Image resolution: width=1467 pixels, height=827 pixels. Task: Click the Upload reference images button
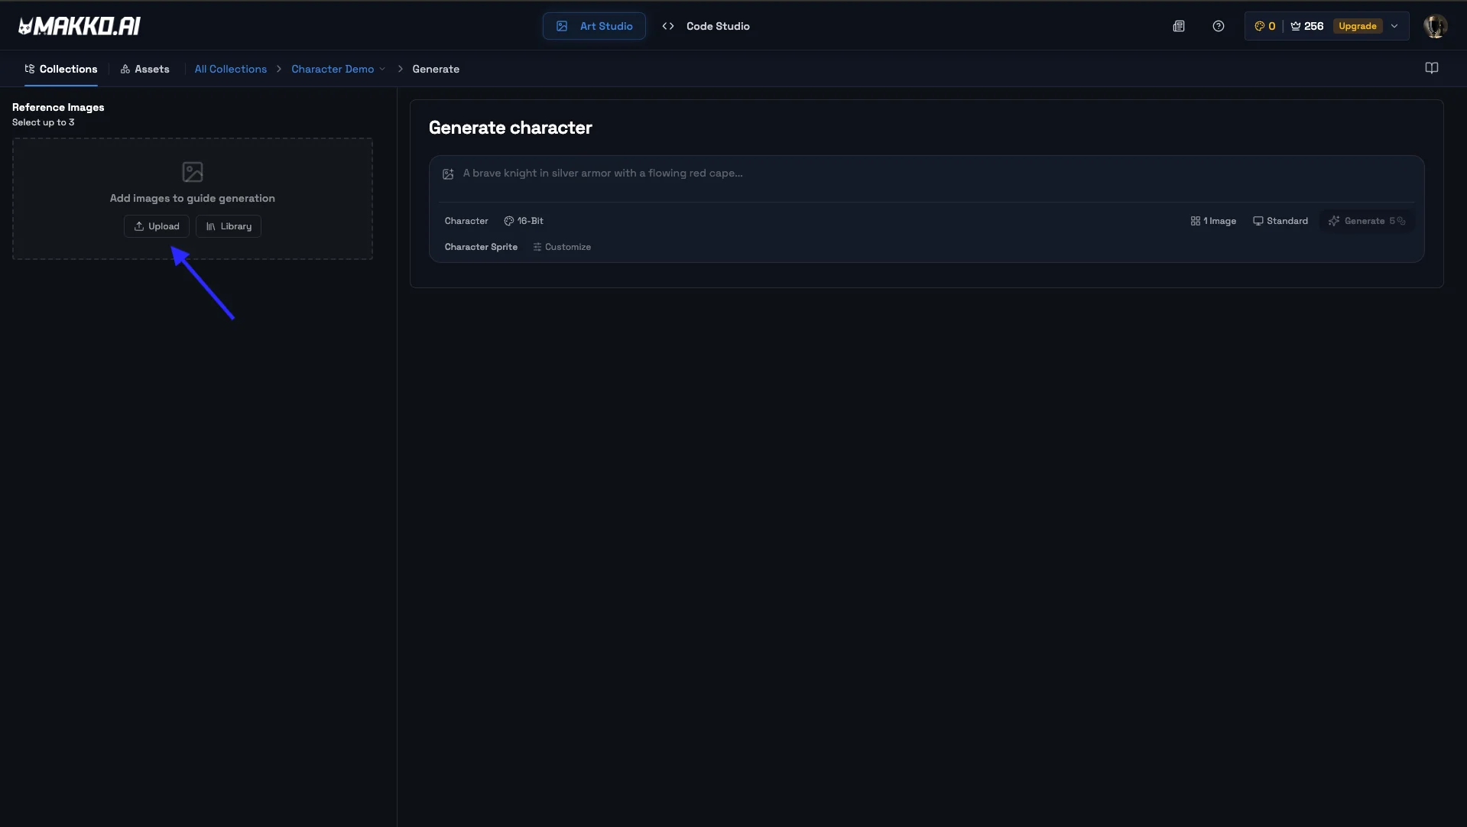(156, 225)
